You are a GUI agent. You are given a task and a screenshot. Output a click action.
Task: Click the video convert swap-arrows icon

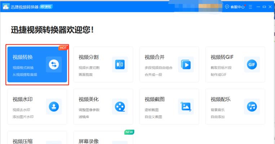(54, 64)
